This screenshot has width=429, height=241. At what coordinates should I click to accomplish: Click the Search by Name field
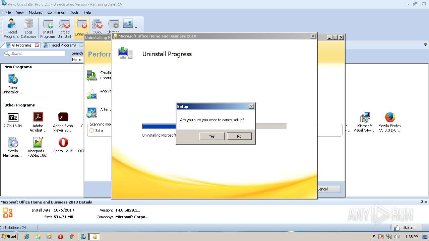tap(78, 60)
